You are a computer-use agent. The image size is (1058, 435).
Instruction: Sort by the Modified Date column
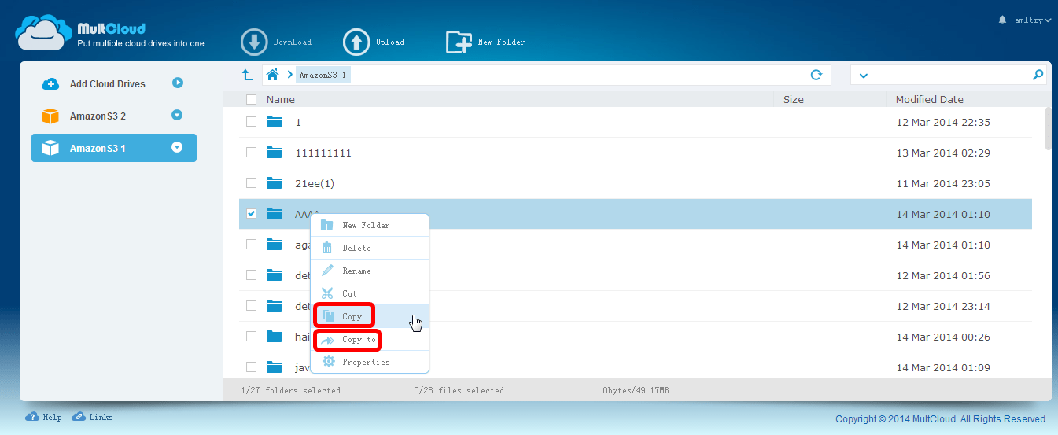pos(930,99)
